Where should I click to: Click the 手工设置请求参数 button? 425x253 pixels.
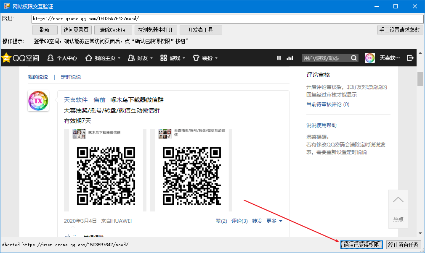pyautogui.click(x=400, y=30)
